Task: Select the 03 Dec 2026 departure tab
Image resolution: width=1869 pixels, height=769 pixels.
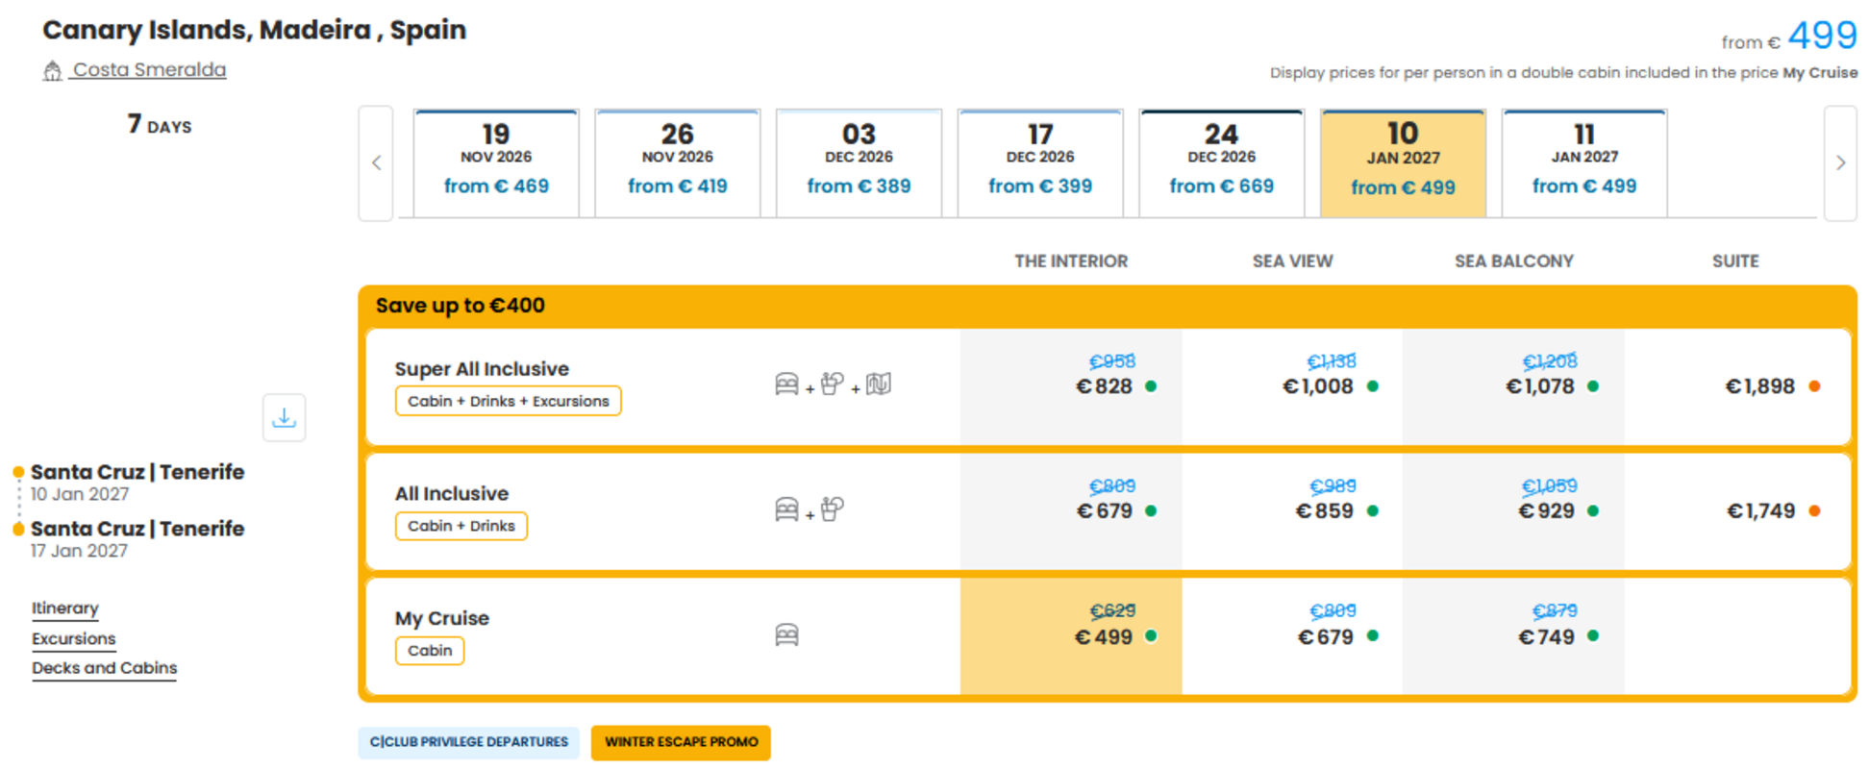Action: click(x=859, y=163)
